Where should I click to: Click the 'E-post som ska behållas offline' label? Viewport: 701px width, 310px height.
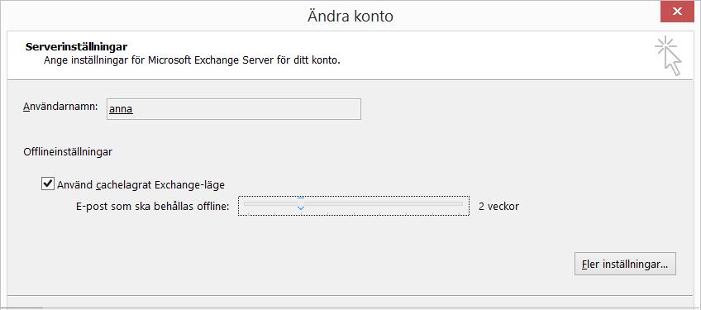tap(153, 207)
